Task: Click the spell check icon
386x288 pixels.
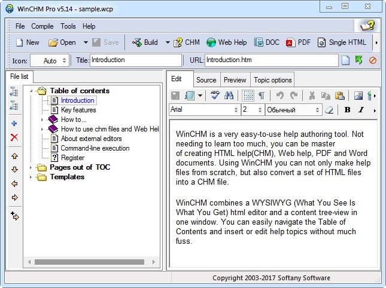Action: [215, 96]
